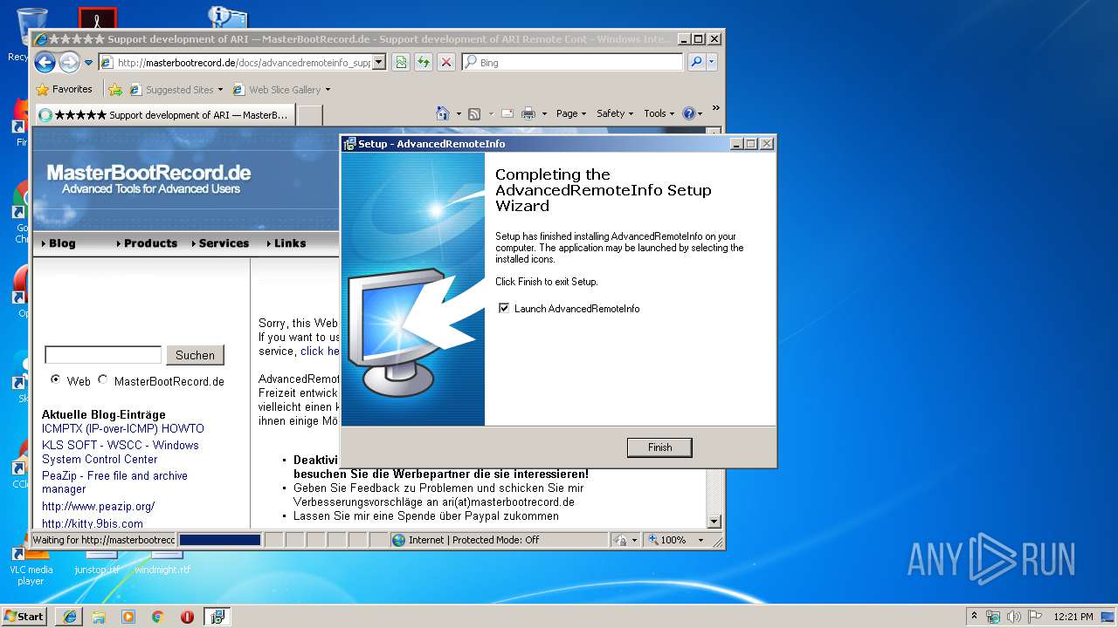Viewport: 1118px width, 628px height.
Task: Click Add to Favorites Bar icon
Action: (x=115, y=89)
